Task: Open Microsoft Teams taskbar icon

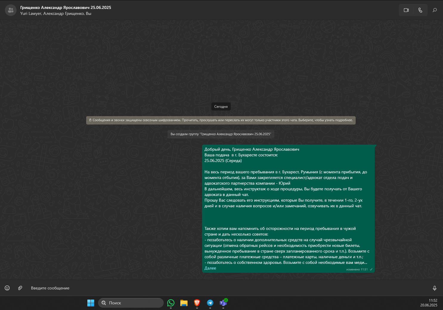Action: 223,303
